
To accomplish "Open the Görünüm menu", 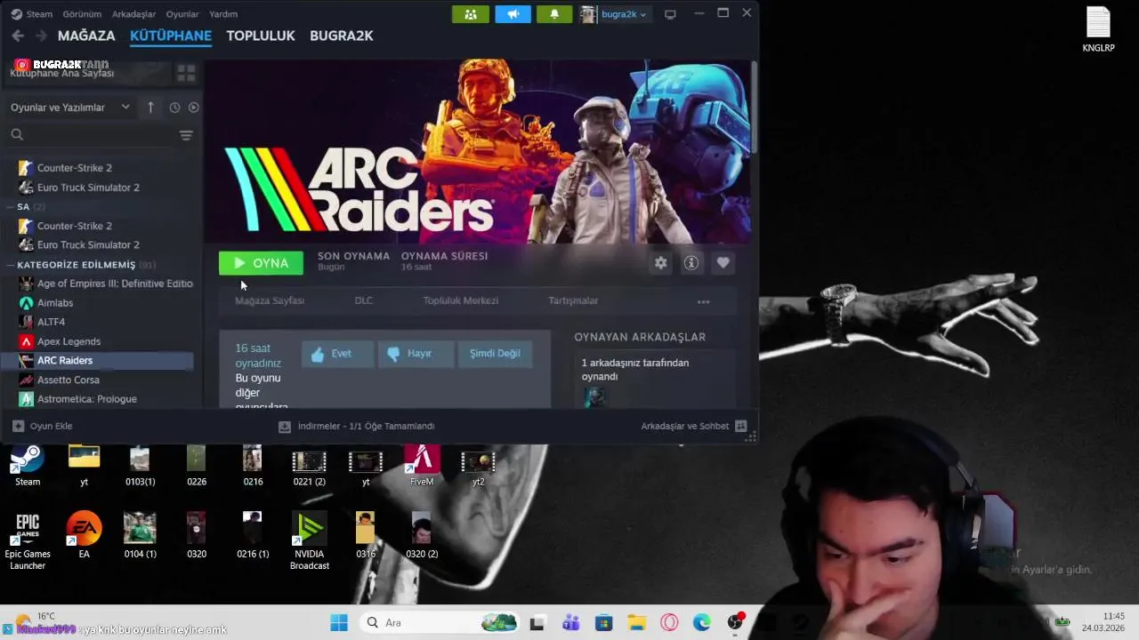I will 82,14.
